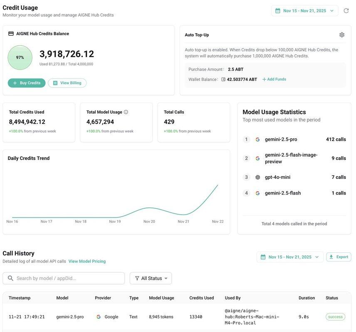Open the top date range picker

304,11
